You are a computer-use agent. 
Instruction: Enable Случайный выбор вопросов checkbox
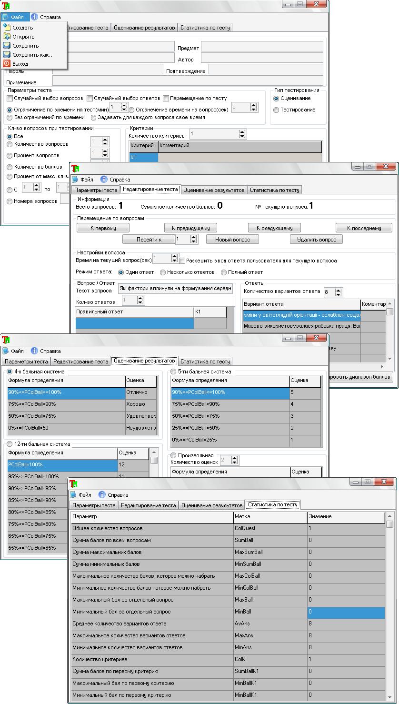pyautogui.click(x=10, y=99)
